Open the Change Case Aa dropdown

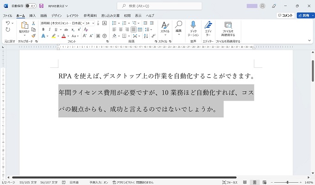pyautogui.click(x=75, y=36)
